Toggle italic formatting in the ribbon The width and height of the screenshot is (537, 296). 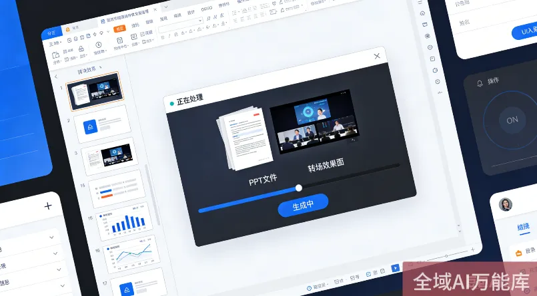pyautogui.click(x=169, y=36)
